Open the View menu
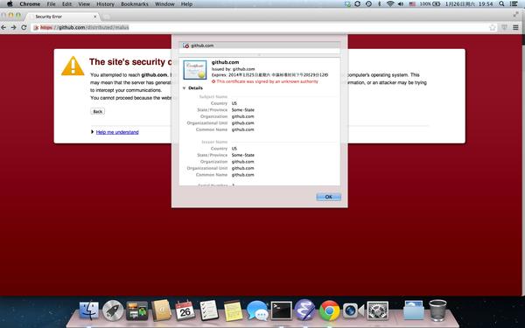This screenshot has width=525, height=328. coord(84,4)
